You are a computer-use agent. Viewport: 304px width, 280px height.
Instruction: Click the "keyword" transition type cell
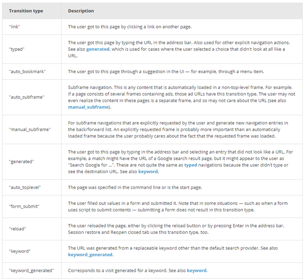tap(32, 251)
